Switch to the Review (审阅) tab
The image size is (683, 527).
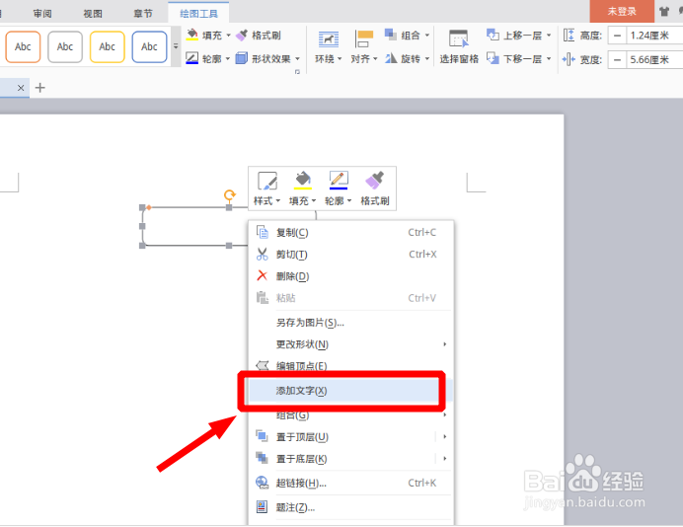coord(42,14)
